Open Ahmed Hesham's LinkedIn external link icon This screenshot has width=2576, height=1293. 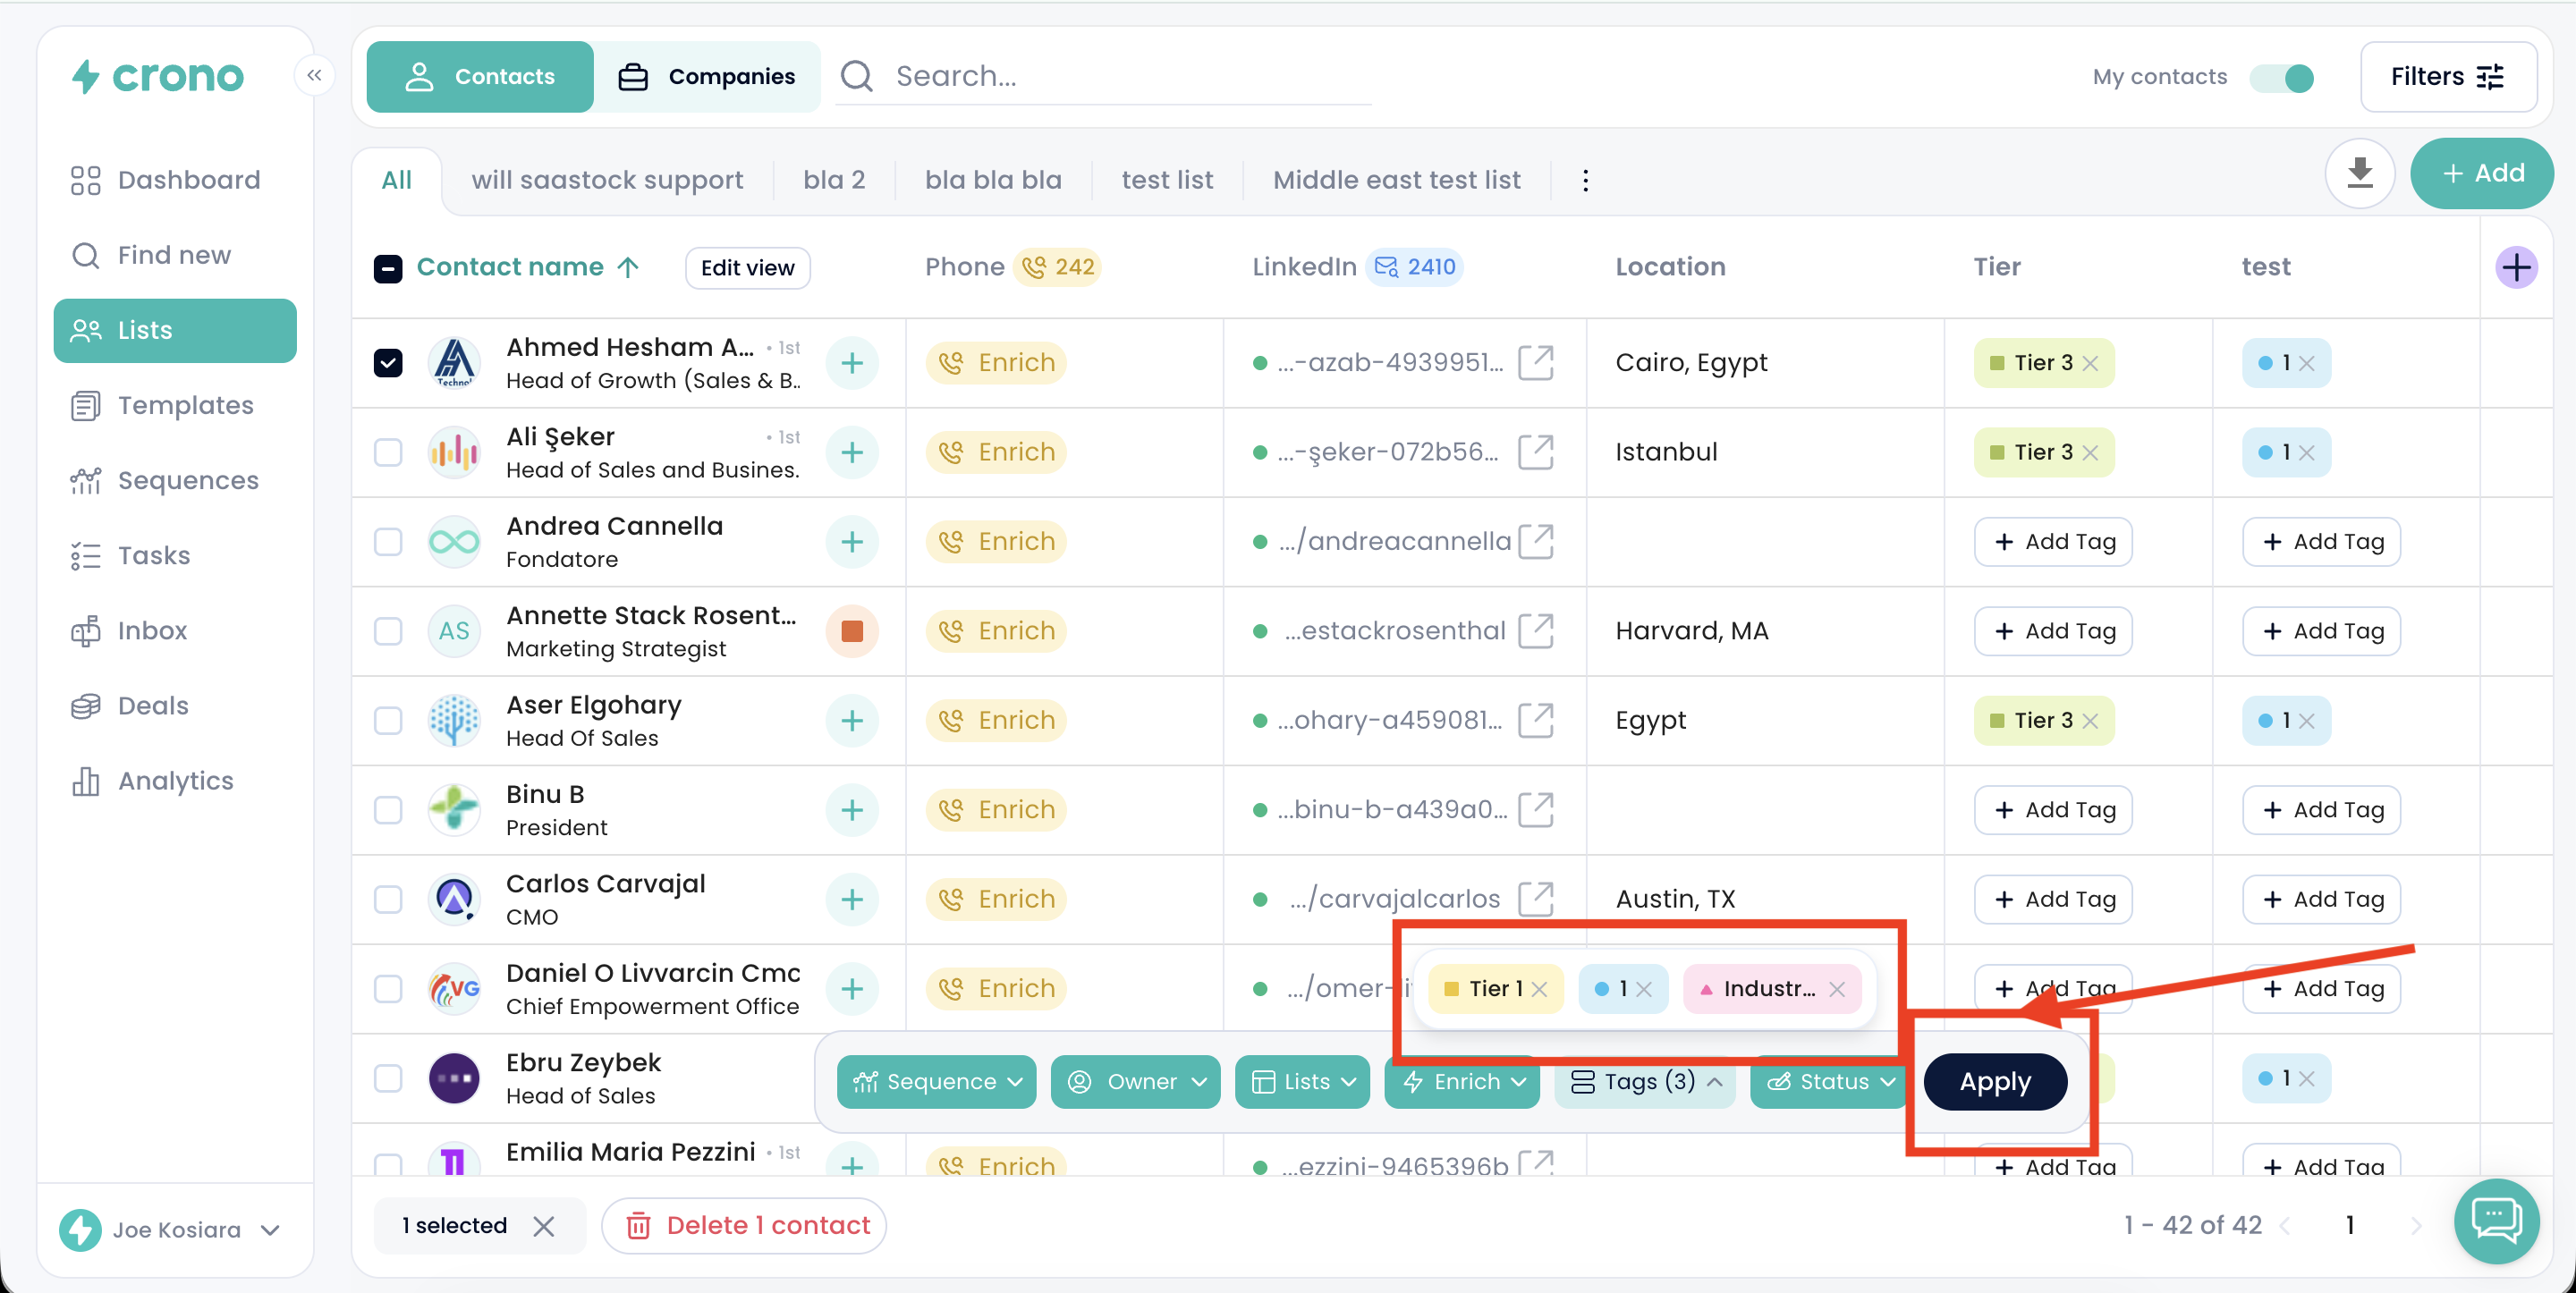[1535, 362]
